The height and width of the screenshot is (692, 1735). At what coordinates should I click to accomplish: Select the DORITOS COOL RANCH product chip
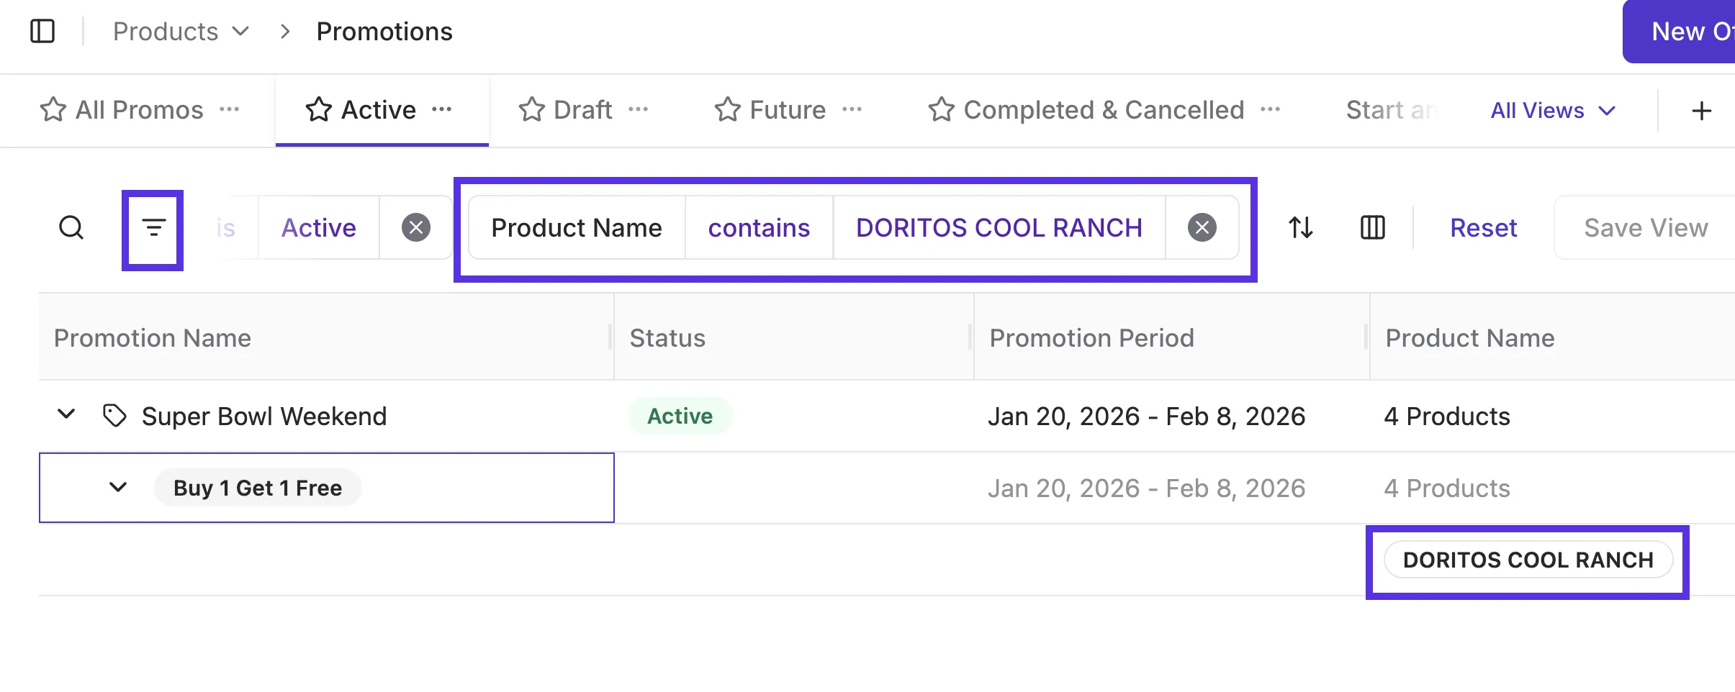tap(1528, 560)
